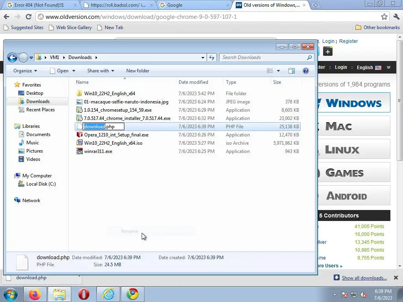Create a New folder in Downloads
Viewport: 403px width, 302px height.
[138, 71]
